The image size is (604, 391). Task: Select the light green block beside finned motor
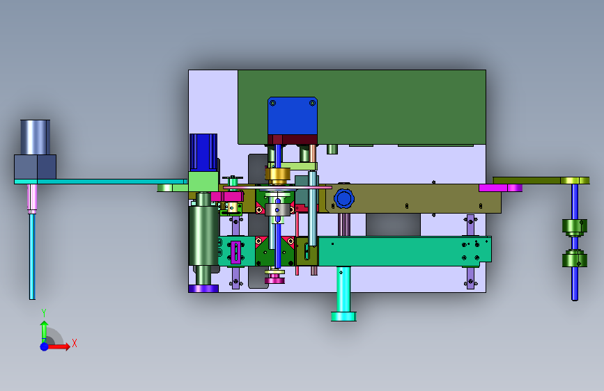click(x=203, y=182)
